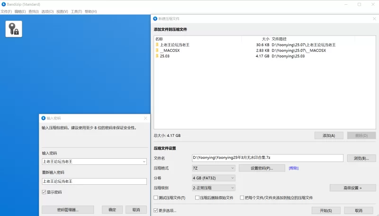379x216 pixels.
Task: Select the 上老王论坛当老王 row name
Action: (x=175, y=45)
